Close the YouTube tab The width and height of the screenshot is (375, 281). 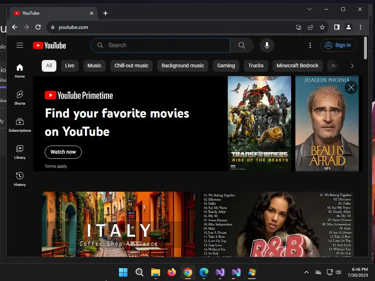[91, 13]
